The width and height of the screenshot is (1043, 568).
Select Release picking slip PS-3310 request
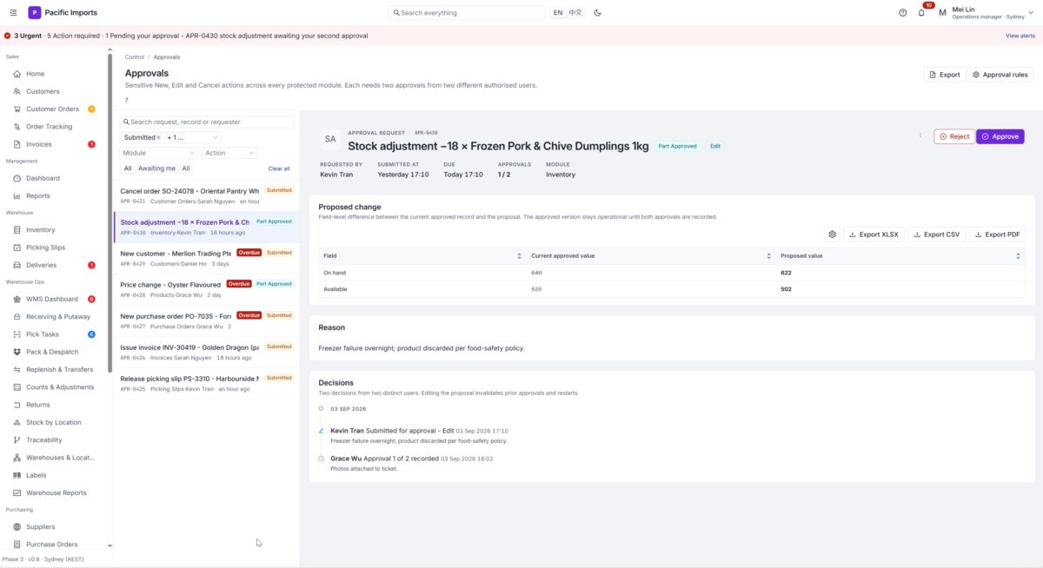coord(206,383)
